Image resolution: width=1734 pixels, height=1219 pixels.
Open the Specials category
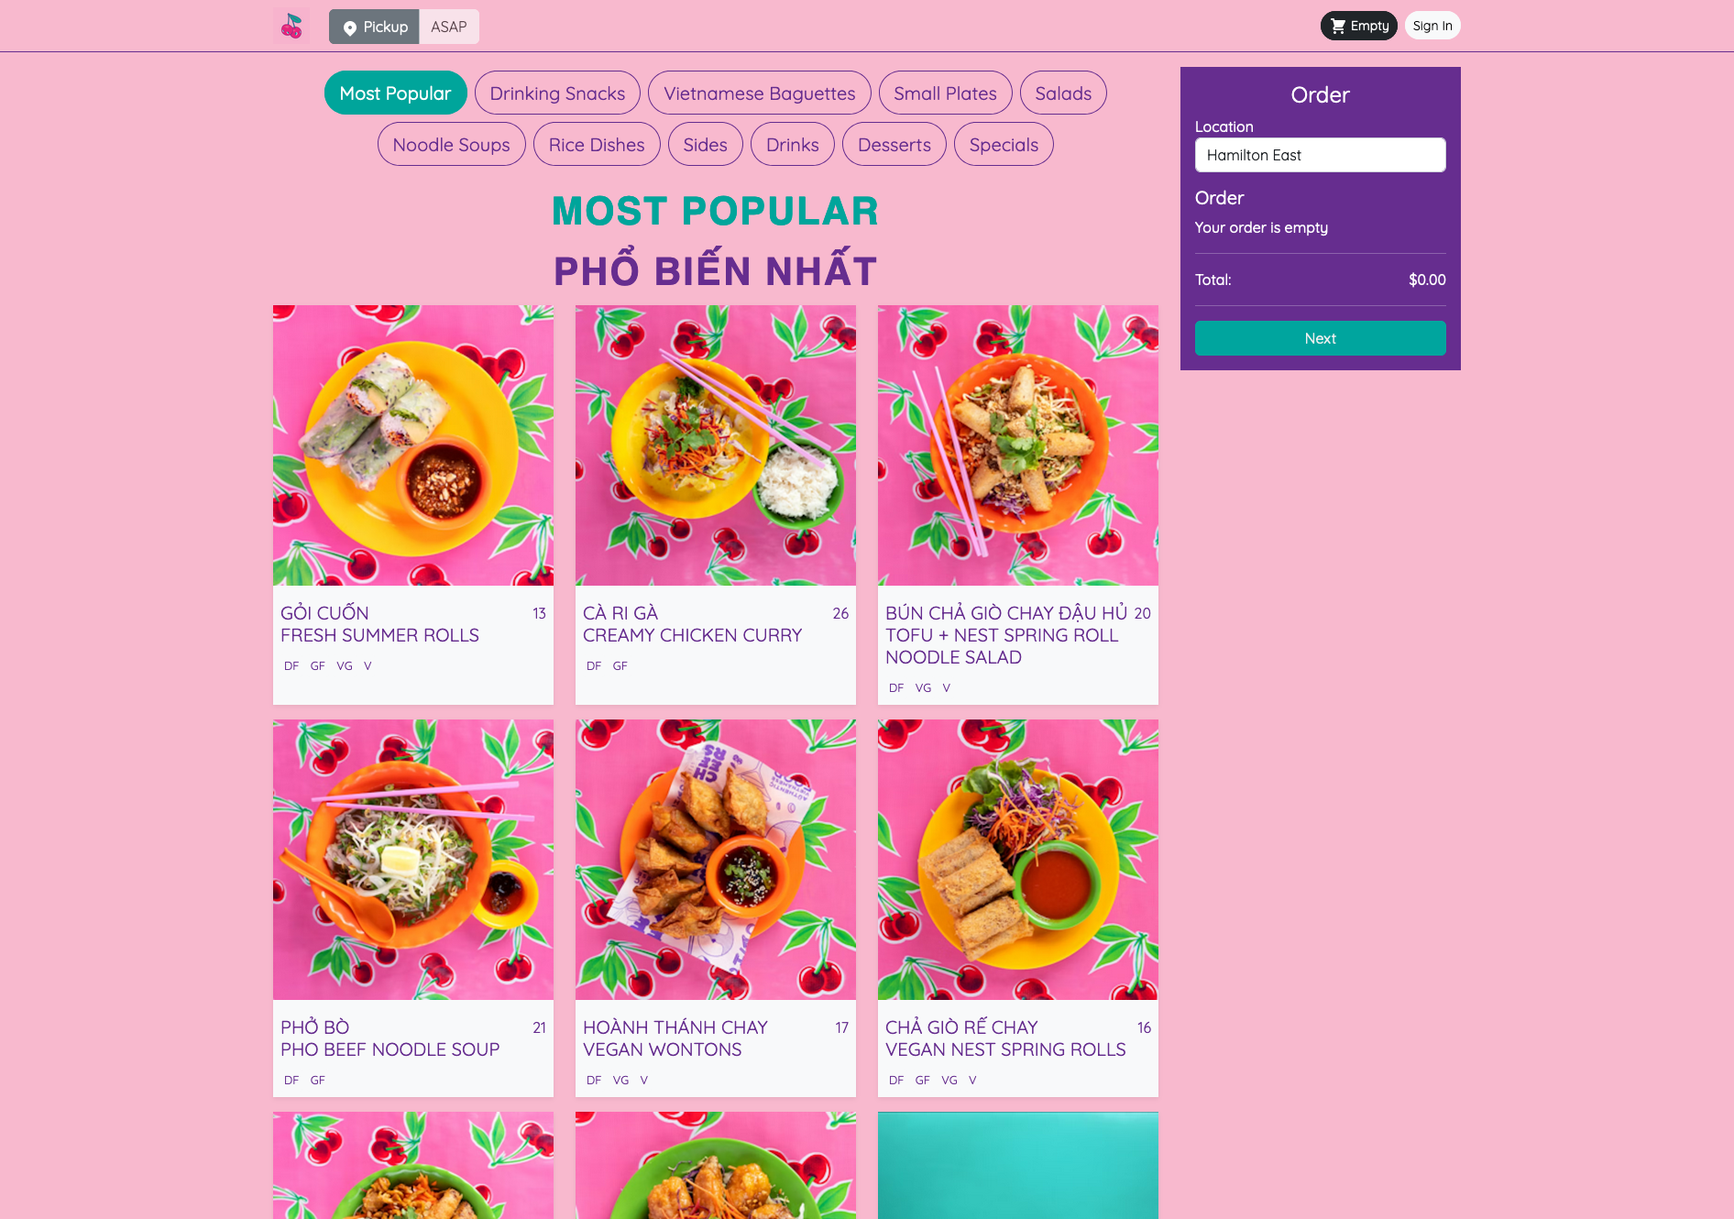click(x=1004, y=144)
